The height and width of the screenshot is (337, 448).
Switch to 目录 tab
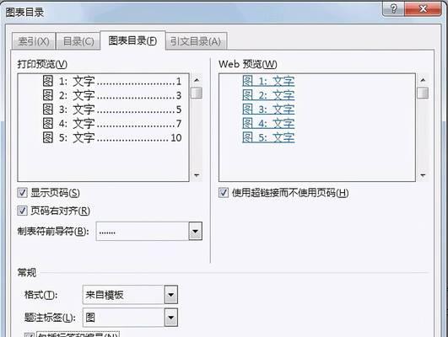coord(78,41)
